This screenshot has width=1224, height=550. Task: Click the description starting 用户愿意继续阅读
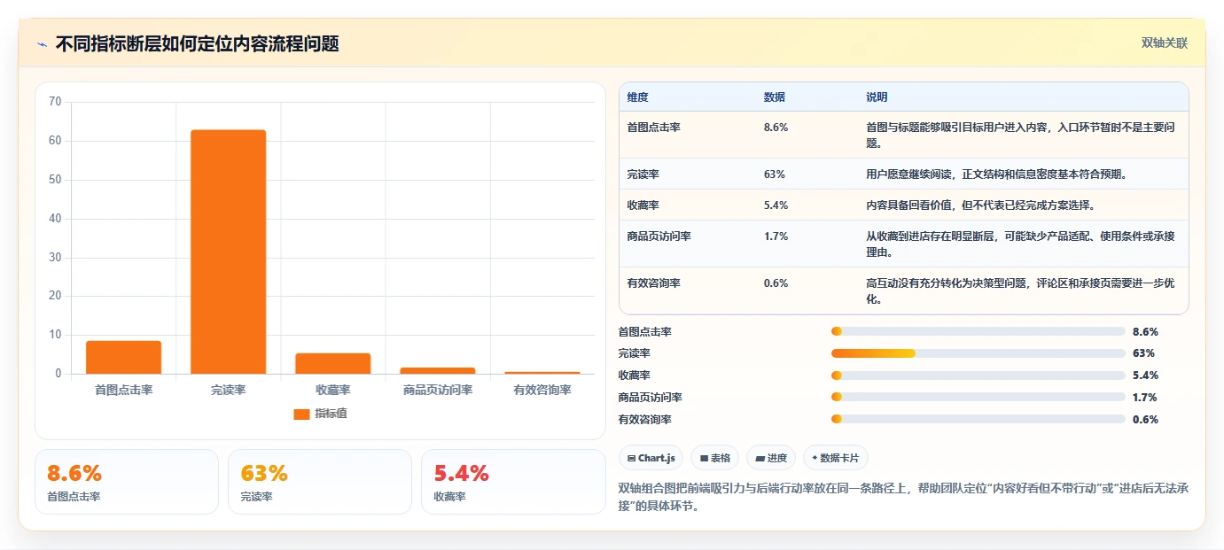1000,174
